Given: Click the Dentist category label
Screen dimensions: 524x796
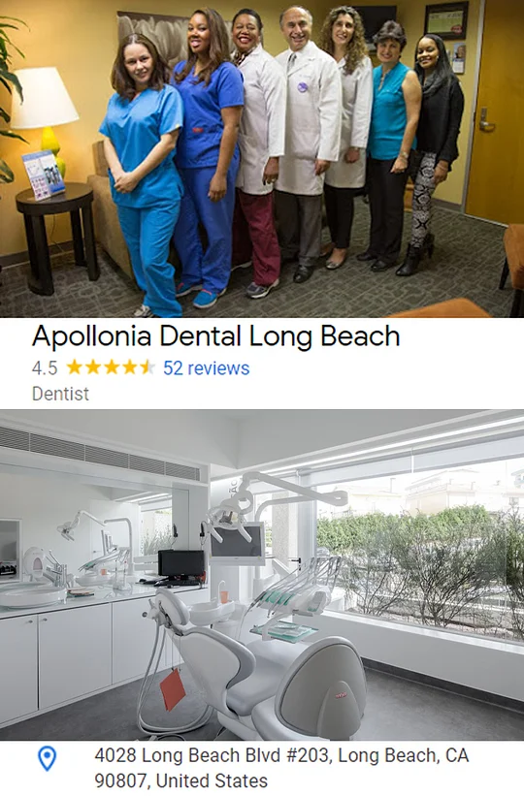Looking at the screenshot, I should (x=60, y=394).
